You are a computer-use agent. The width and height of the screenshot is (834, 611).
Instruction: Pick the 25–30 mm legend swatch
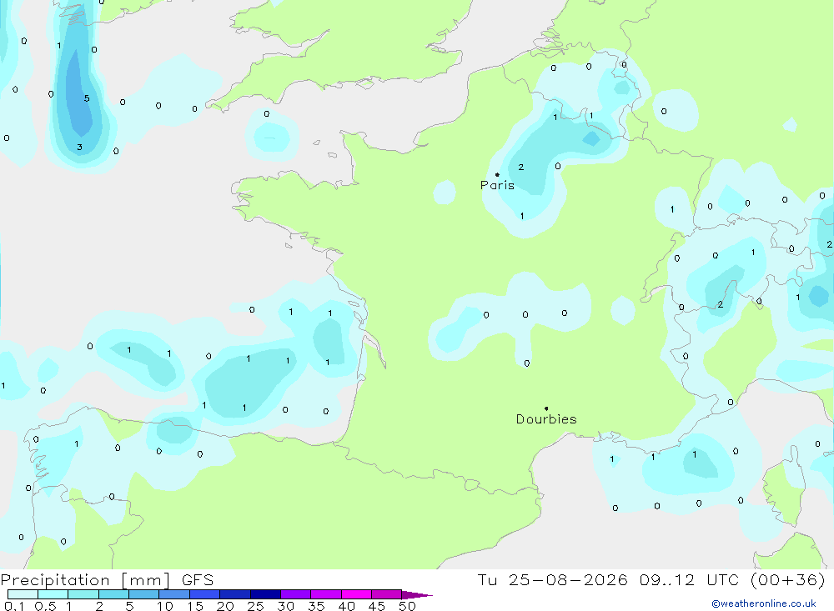tap(265, 594)
